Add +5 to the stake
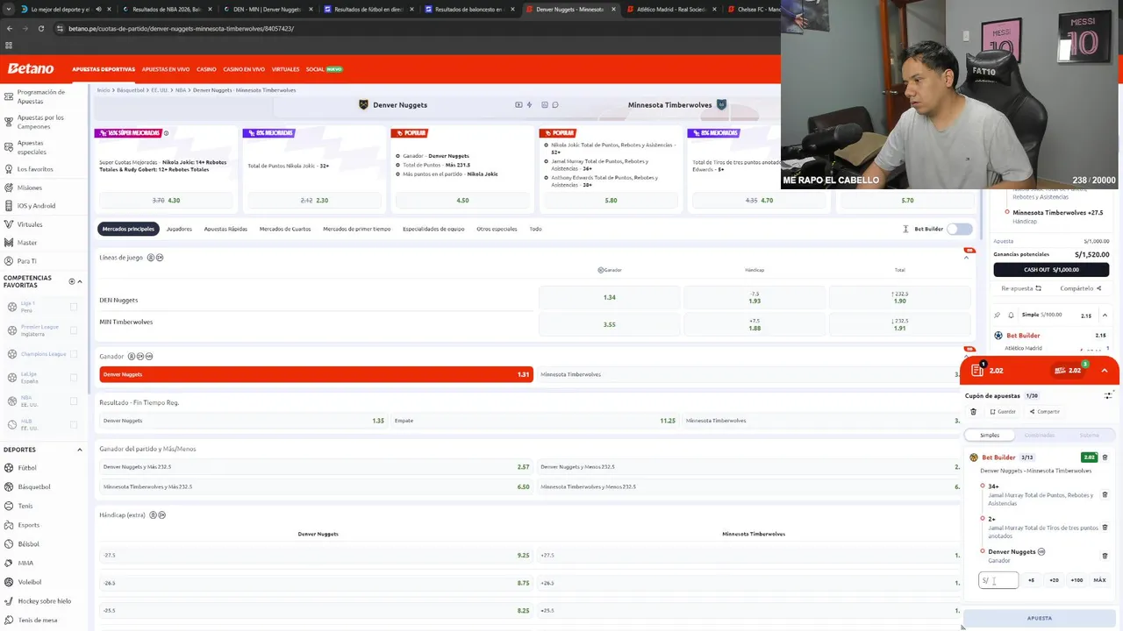1123x631 pixels. coord(1031,580)
